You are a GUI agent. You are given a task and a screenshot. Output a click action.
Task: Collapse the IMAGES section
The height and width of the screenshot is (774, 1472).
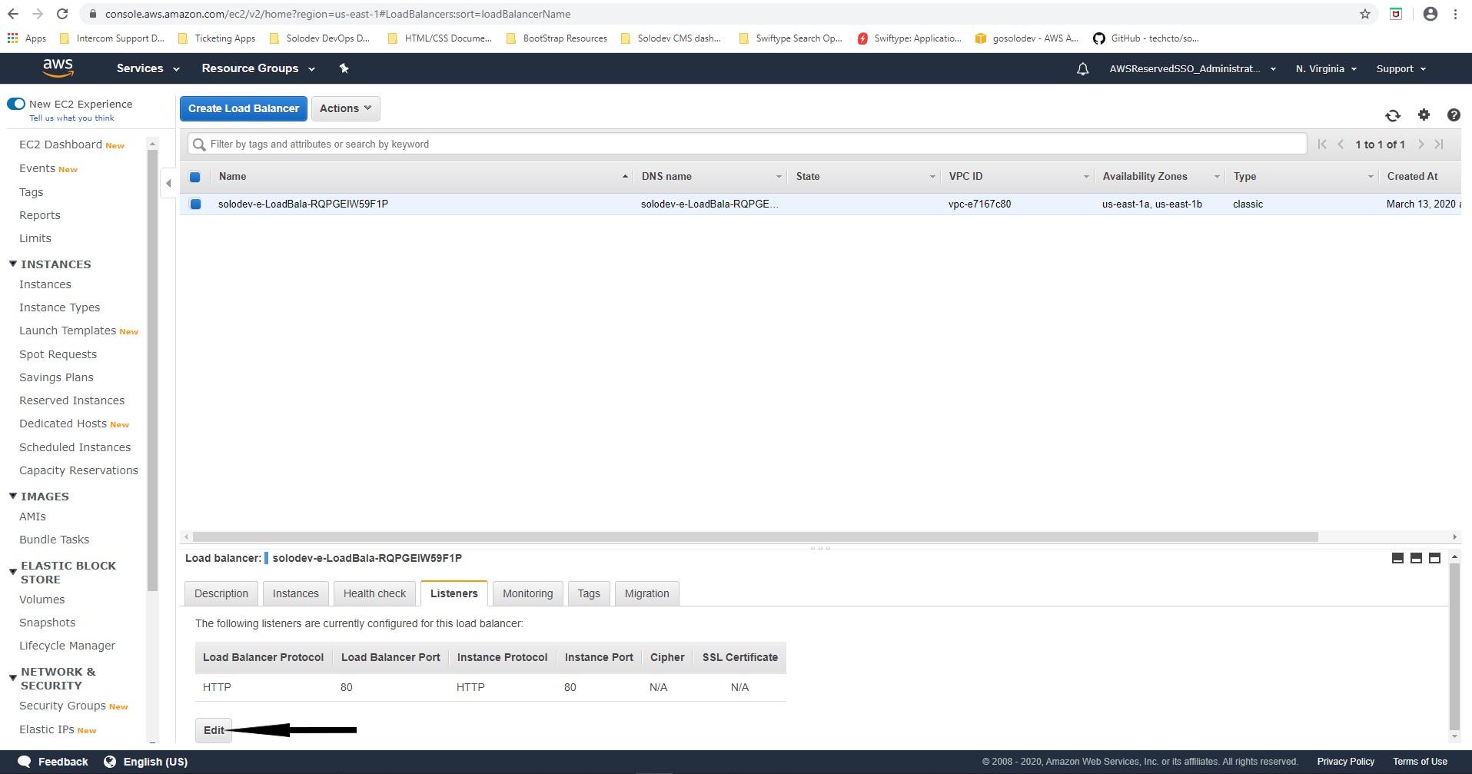coord(13,496)
